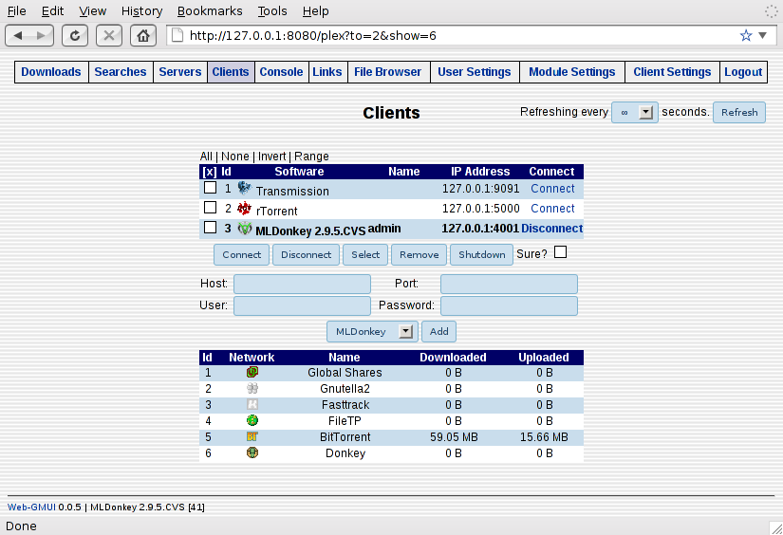Switch to the Downloads tab

[51, 72]
